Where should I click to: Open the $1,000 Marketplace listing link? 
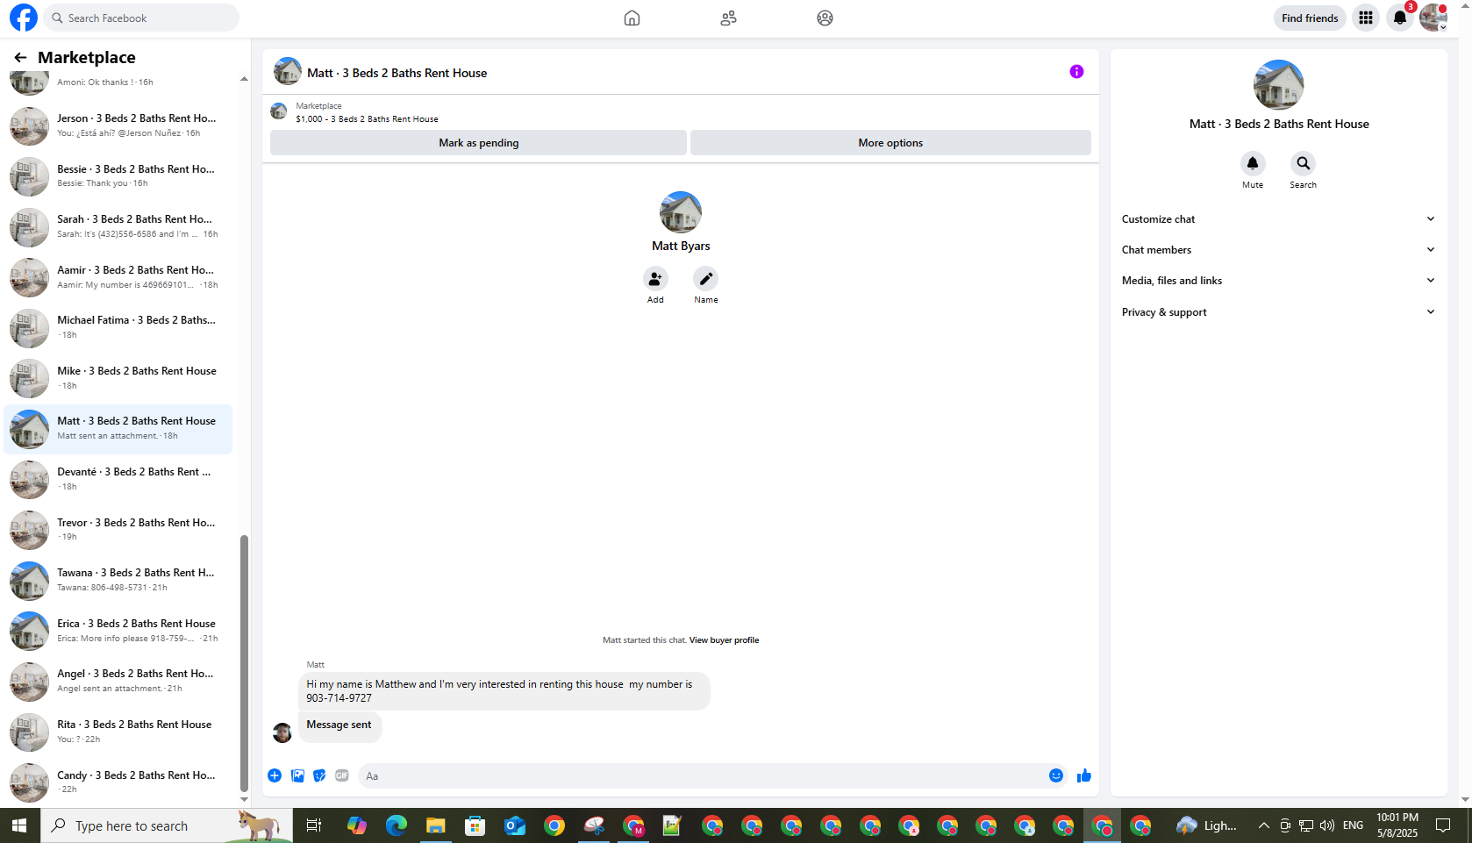coord(367,119)
